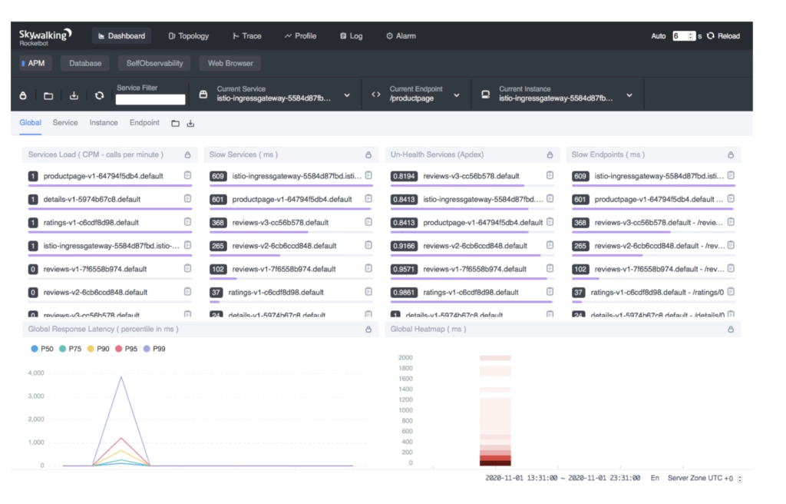Image resolution: width=786 pixels, height=504 pixels.
Task: Click the Reload button
Action: 723,36
